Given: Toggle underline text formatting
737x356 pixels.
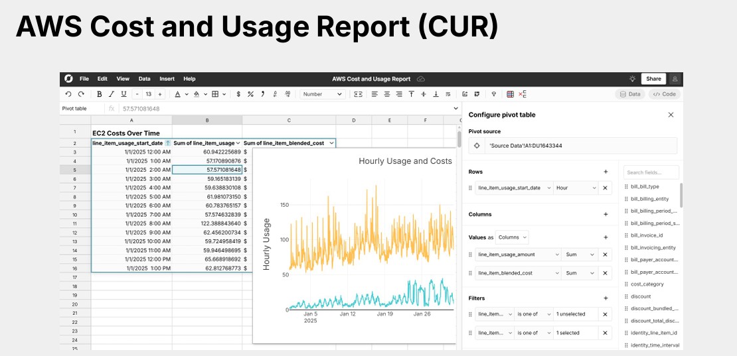Looking at the screenshot, I should [123, 94].
